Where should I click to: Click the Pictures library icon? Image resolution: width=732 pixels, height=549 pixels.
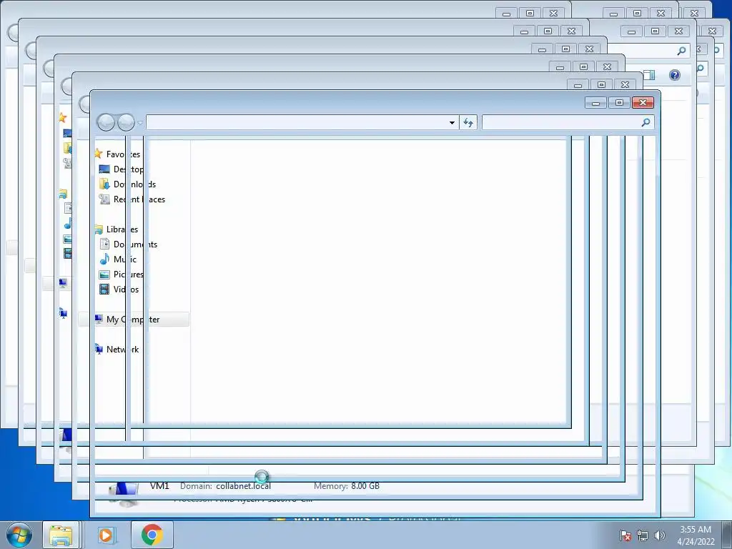point(104,274)
